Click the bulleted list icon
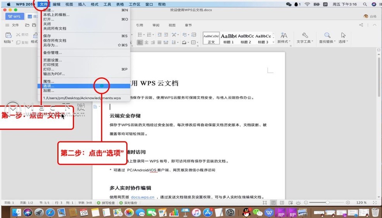 click(140, 35)
